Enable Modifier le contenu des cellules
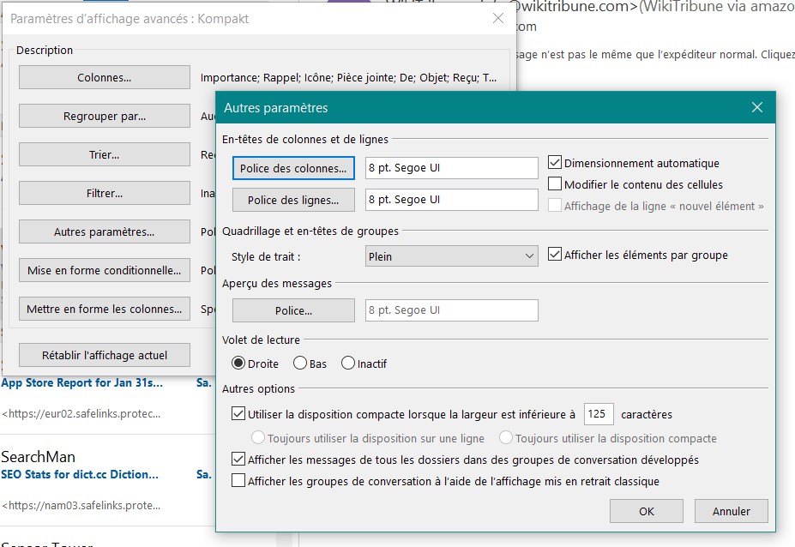Image resolution: width=795 pixels, height=547 pixels. click(x=555, y=184)
